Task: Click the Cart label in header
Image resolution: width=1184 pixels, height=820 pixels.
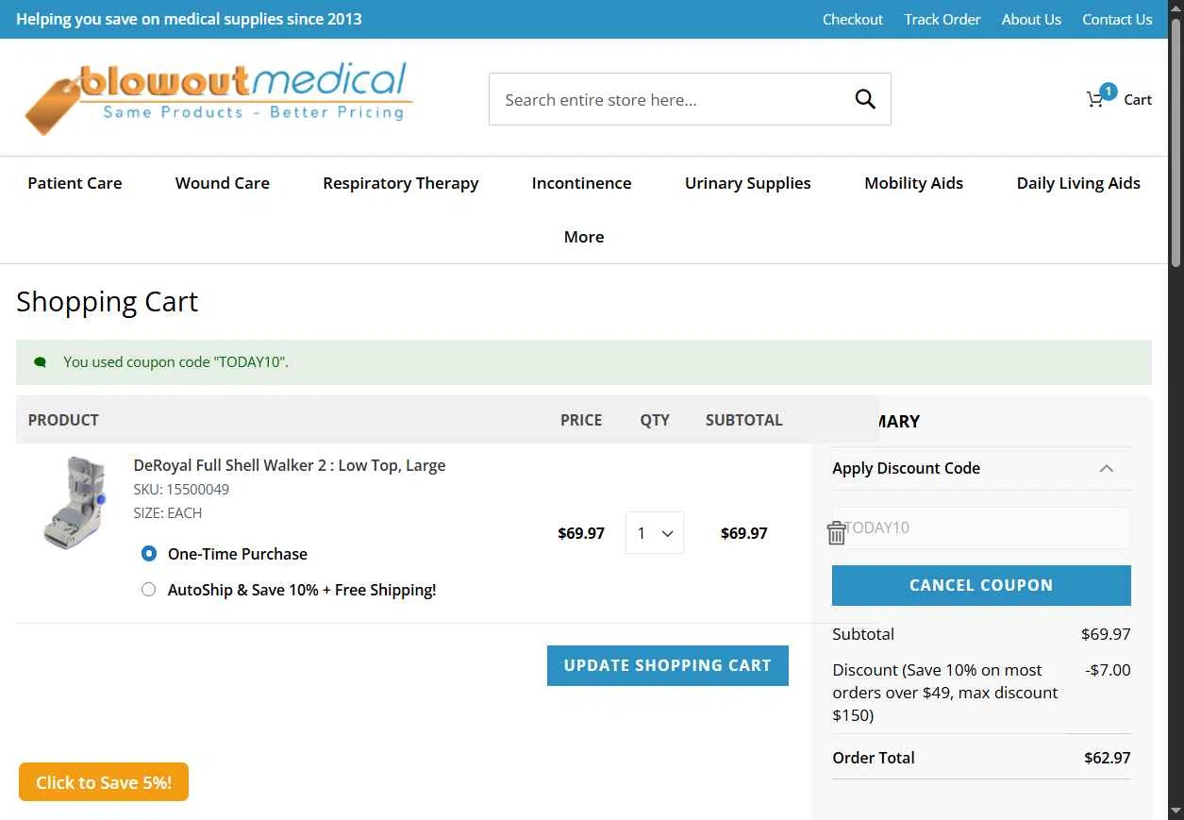Action: [x=1138, y=100]
